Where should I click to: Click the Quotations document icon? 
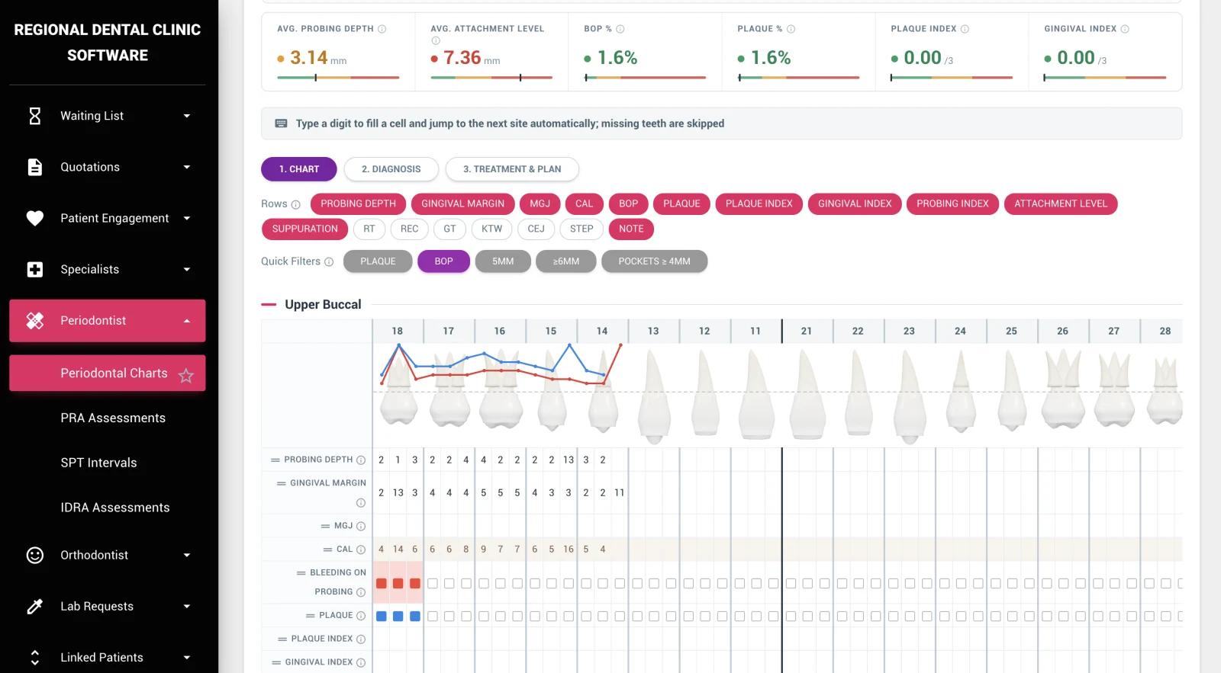coord(35,167)
